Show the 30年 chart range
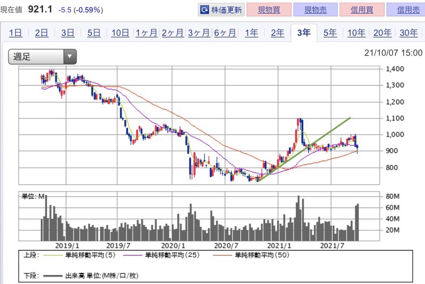425x284 pixels. 409,33
